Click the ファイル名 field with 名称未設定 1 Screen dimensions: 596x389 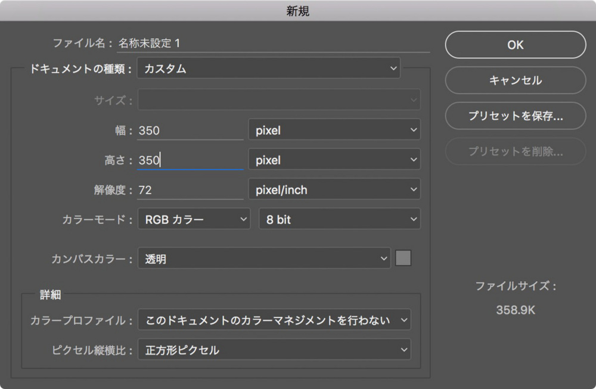point(274,43)
